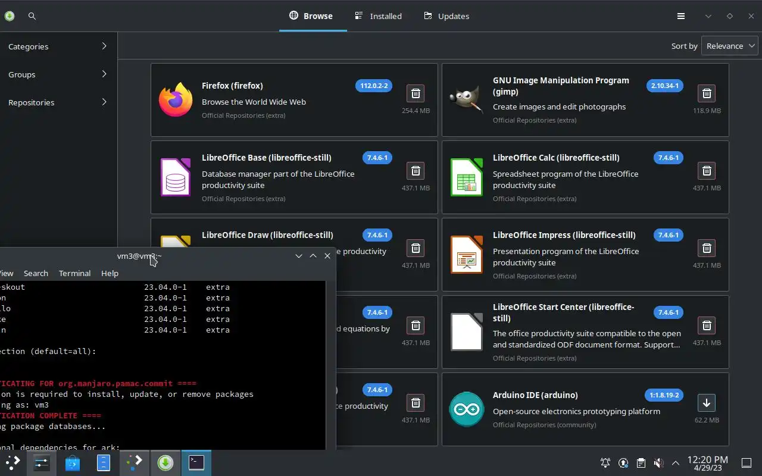Open the Help menu in terminal window
Image resolution: width=762 pixels, height=476 pixels.
click(x=110, y=273)
